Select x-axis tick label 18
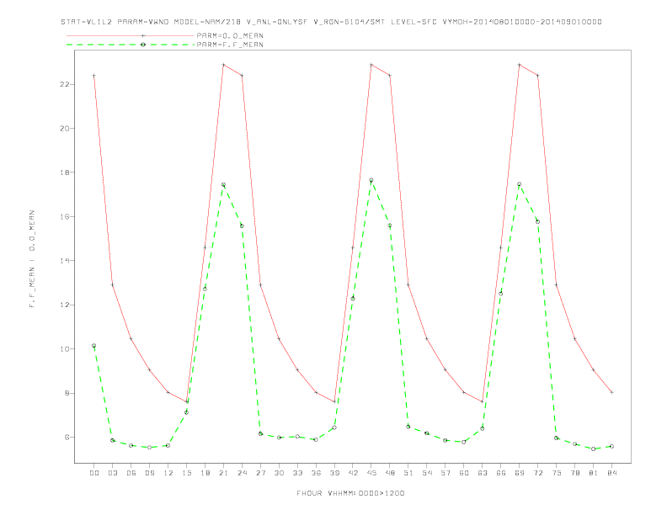Image resolution: width=667 pixels, height=515 pixels. click(205, 473)
